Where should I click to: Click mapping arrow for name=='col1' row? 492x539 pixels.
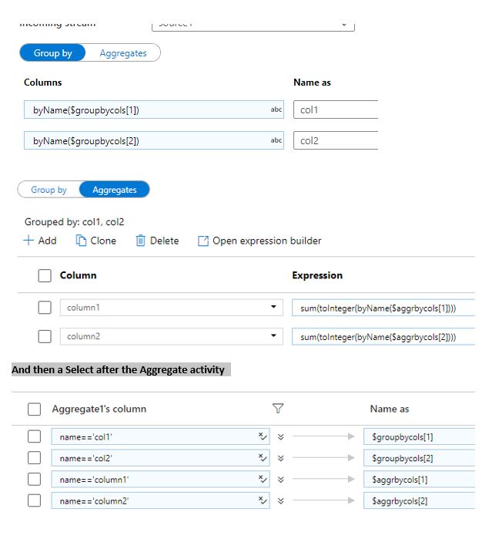tap(323, 436)
